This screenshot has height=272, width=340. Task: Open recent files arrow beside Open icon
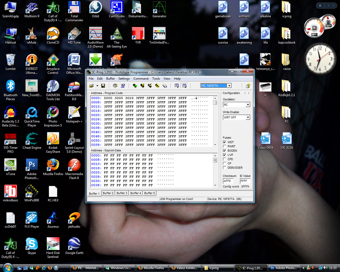coord(97,86)
